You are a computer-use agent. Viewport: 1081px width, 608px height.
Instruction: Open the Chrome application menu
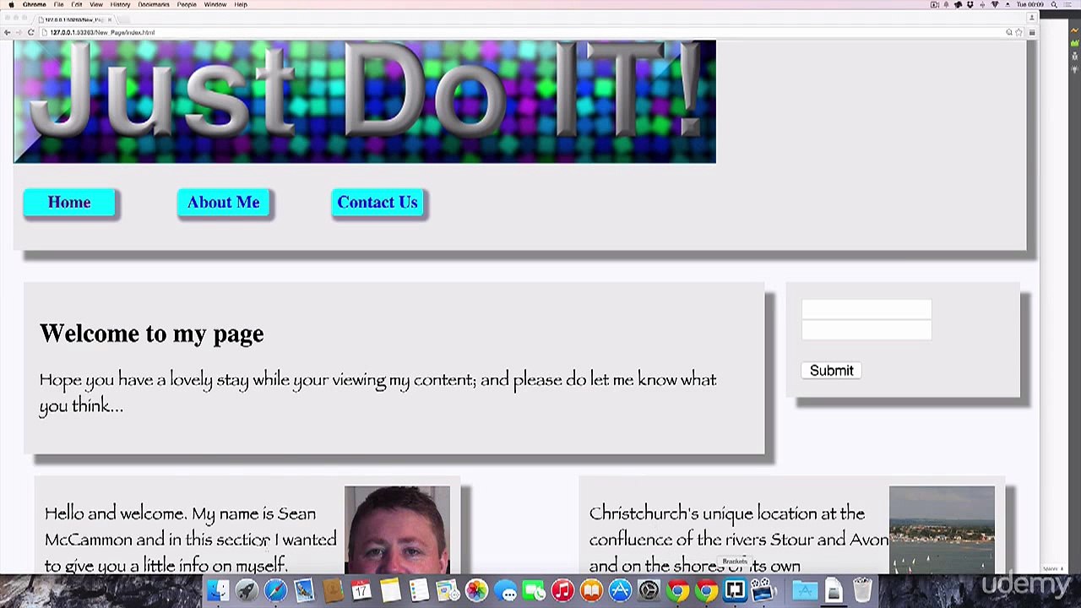(x=35, y=4)
